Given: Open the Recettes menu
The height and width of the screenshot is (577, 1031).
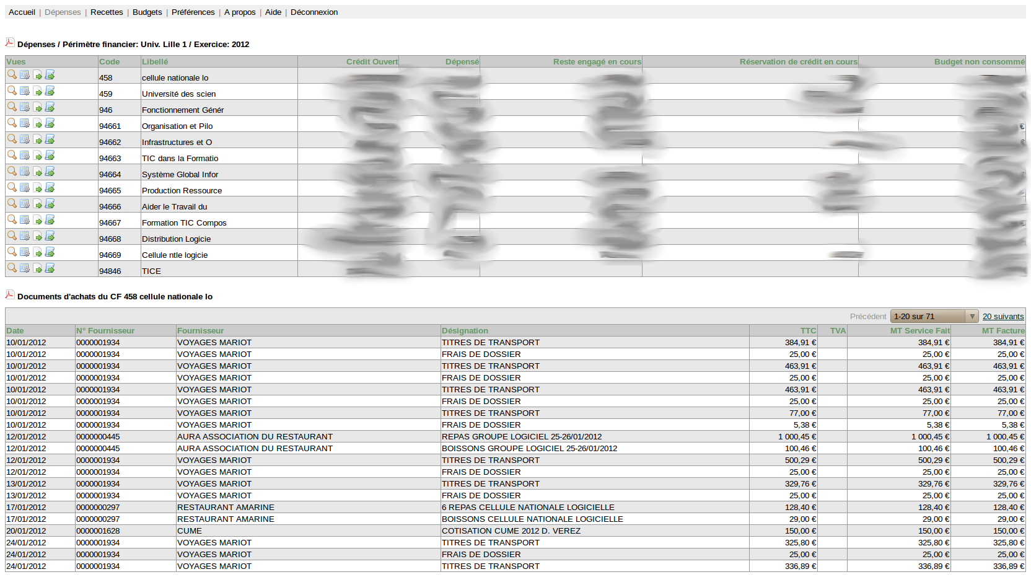Looking at the screenshot, I should 107,12.
